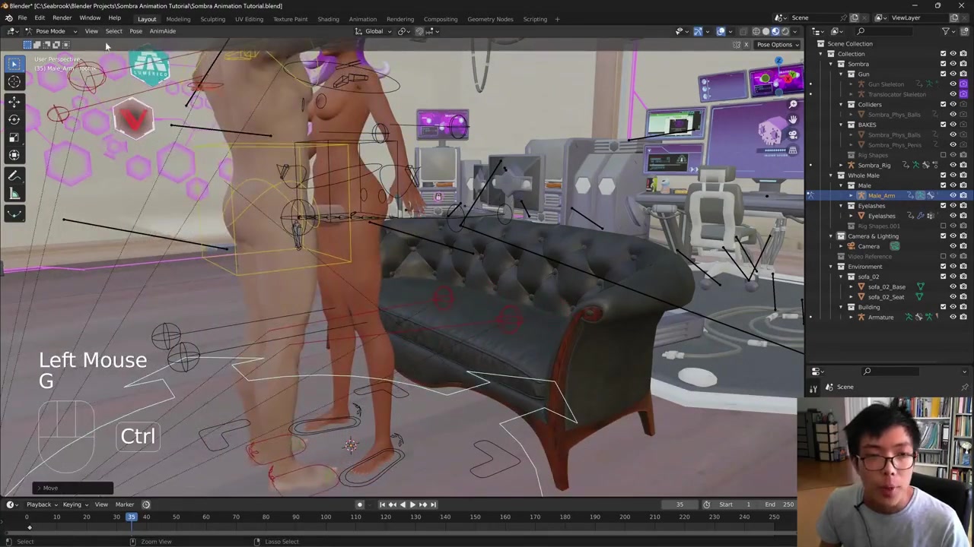
Task: Open the Keying menu in timeline
Action: pos(73,504)
